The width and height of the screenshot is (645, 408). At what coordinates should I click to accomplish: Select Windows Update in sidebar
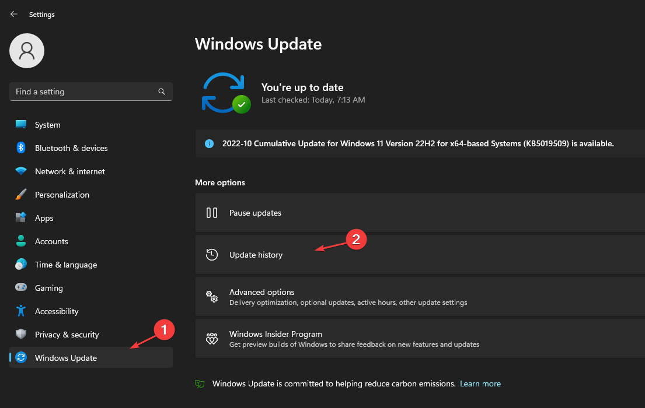(x=91, y=357)
